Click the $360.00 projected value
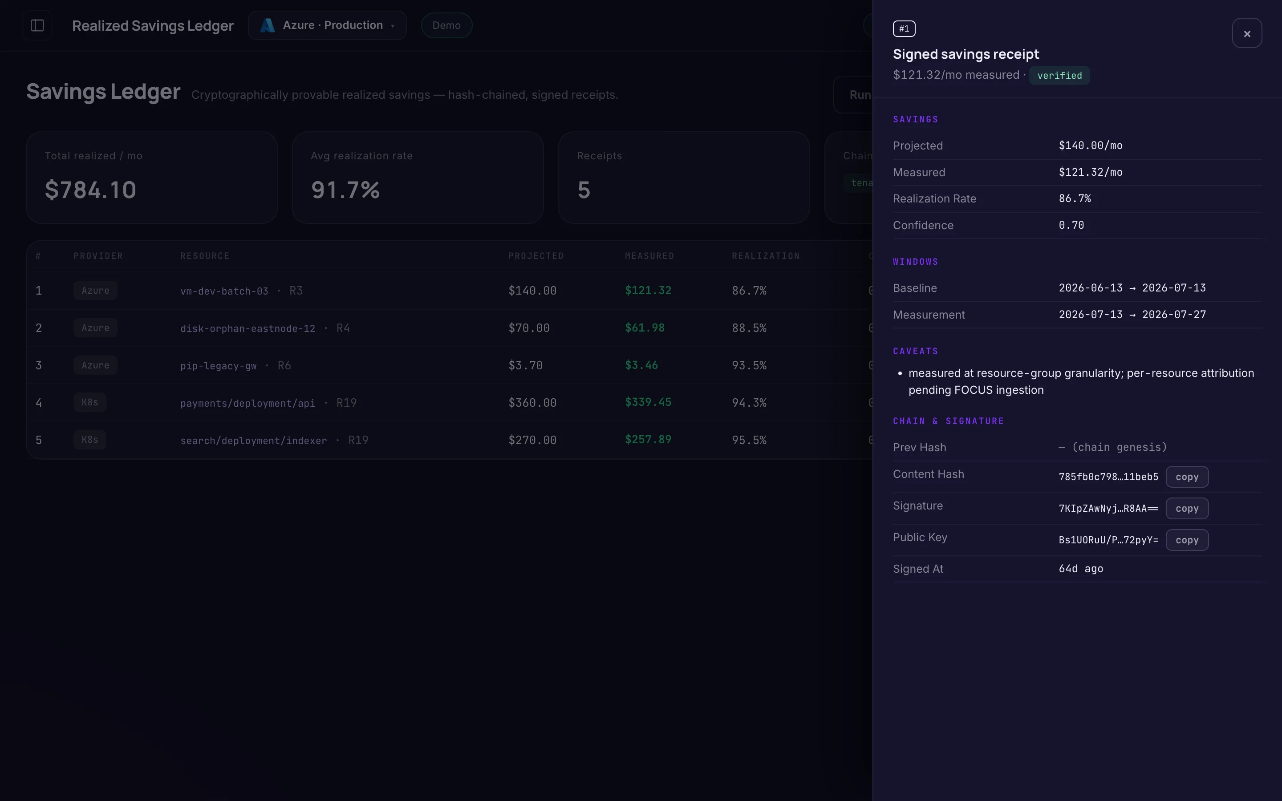Screen dimensions: 1282x801 [532, 403]
